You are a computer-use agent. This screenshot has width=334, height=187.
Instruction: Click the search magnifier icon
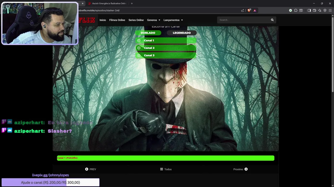point(272,20)
